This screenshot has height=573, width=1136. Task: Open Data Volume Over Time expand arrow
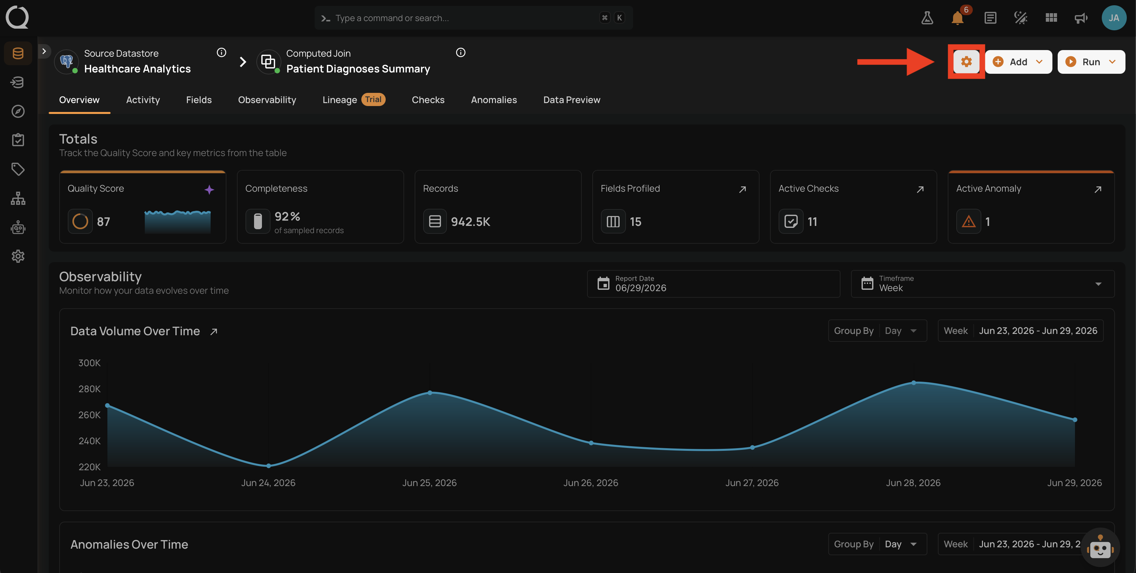point(214,332)
